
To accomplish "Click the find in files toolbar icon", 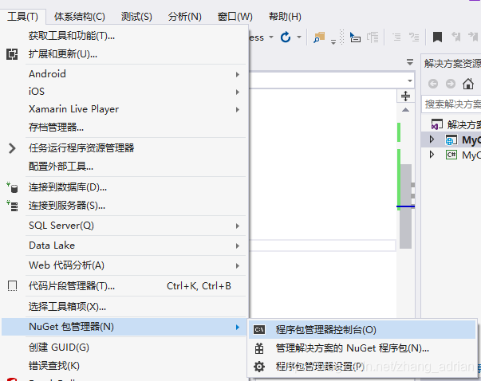I will 319,37.
